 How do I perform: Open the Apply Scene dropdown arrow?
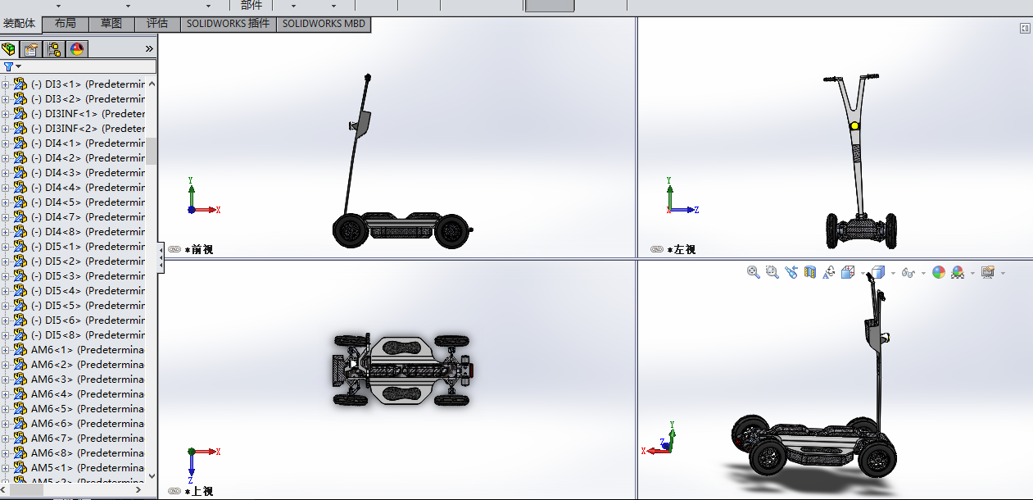[972, 273]
